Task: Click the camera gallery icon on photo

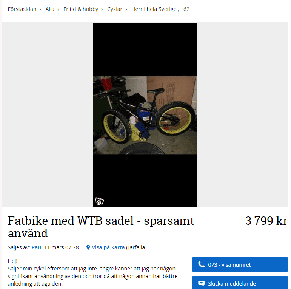Action: coord(99,201)
